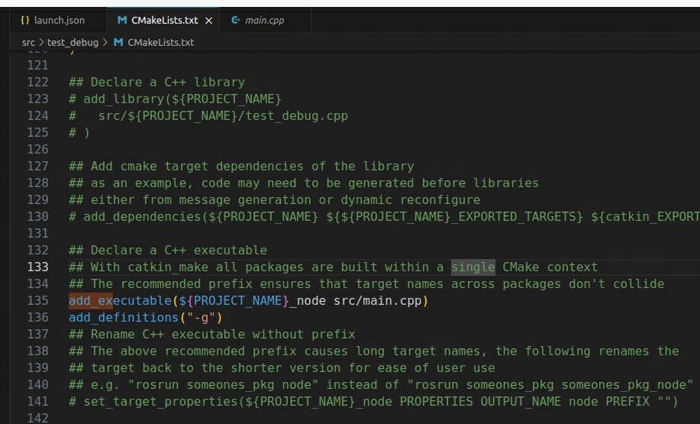
Task: Click line number 133 in the gutter
Action: [38, 267]
